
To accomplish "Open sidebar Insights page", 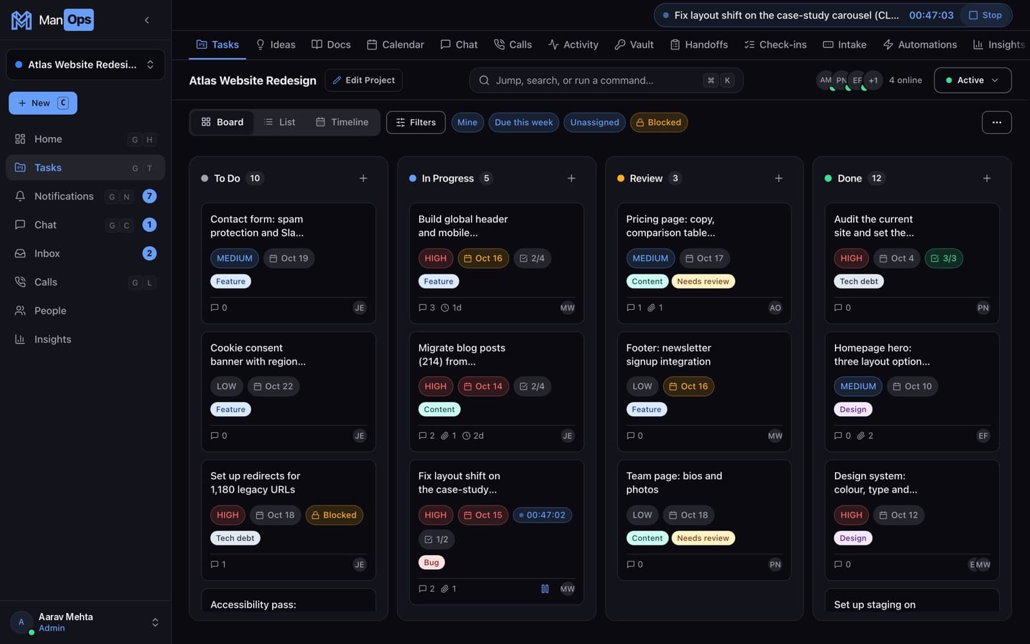I will (86, 339).
